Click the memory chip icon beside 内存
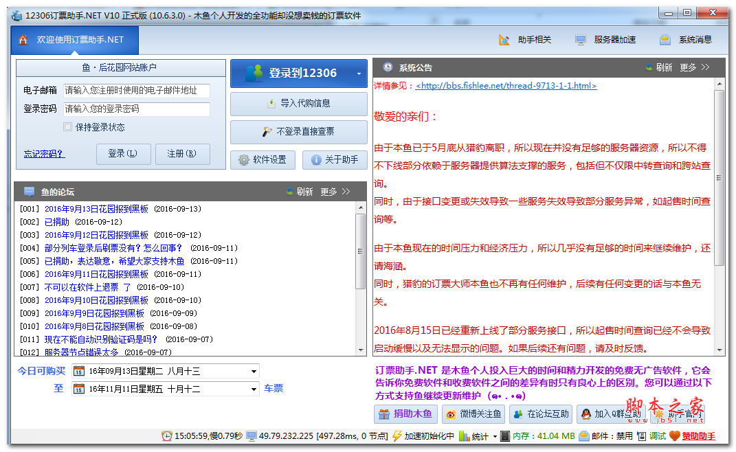This screenshot has width=736, height=452. [x=505, y=436]
